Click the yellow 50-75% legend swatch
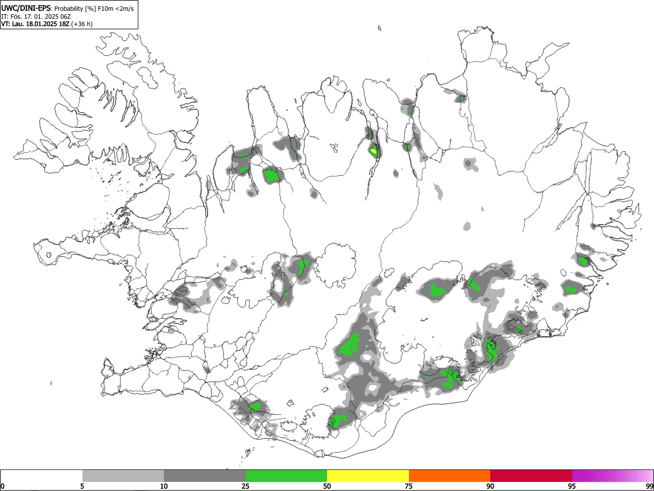Screen dimensions: 654x491 coord(368,476)
